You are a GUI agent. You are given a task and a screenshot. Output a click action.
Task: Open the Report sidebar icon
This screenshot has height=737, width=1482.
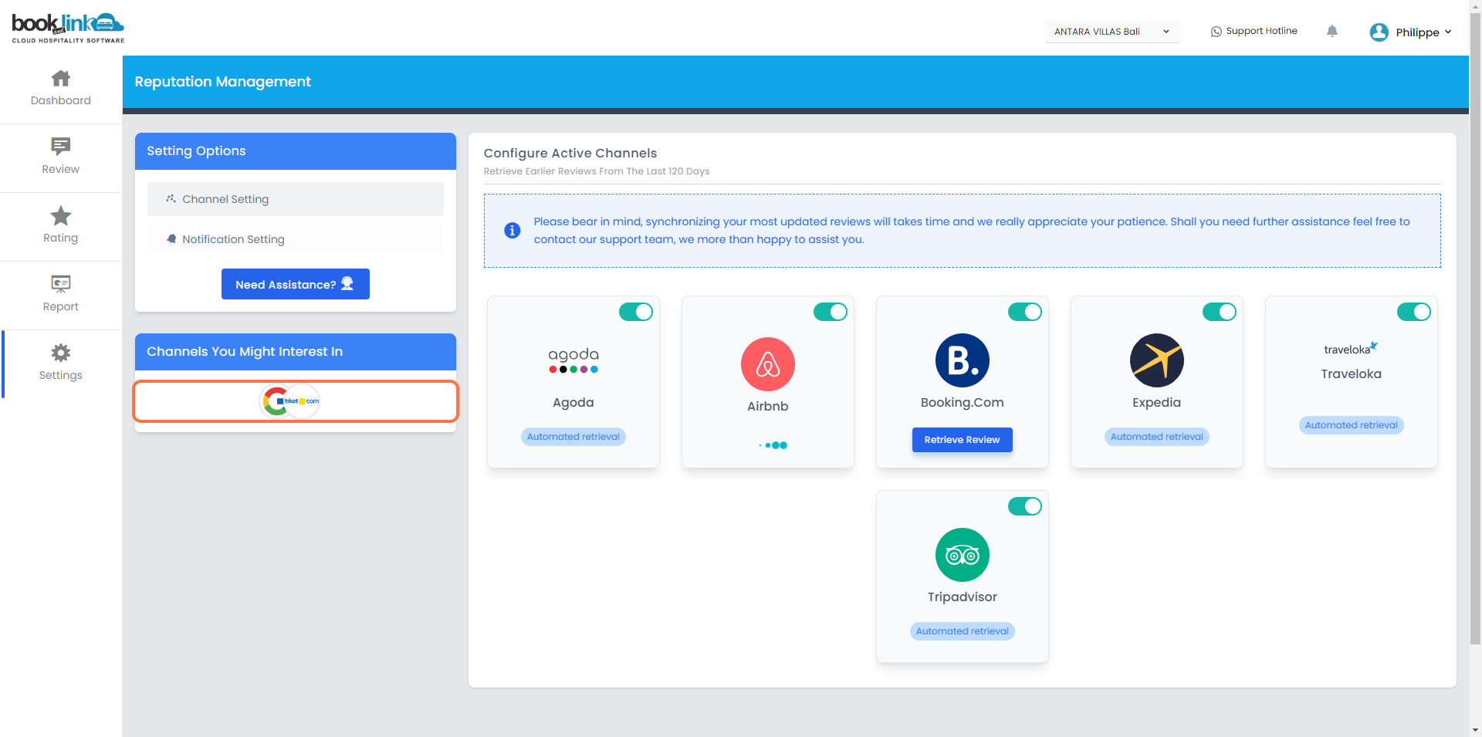point(61,284)
